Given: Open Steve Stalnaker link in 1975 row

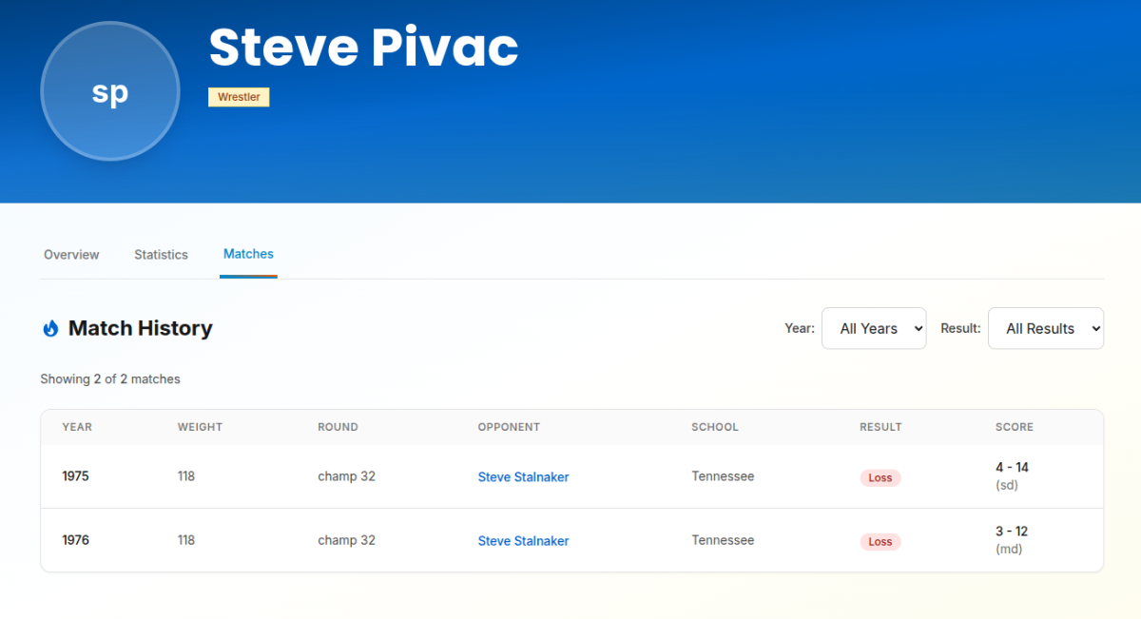Looking at the screenshot, I should (523, 477).
